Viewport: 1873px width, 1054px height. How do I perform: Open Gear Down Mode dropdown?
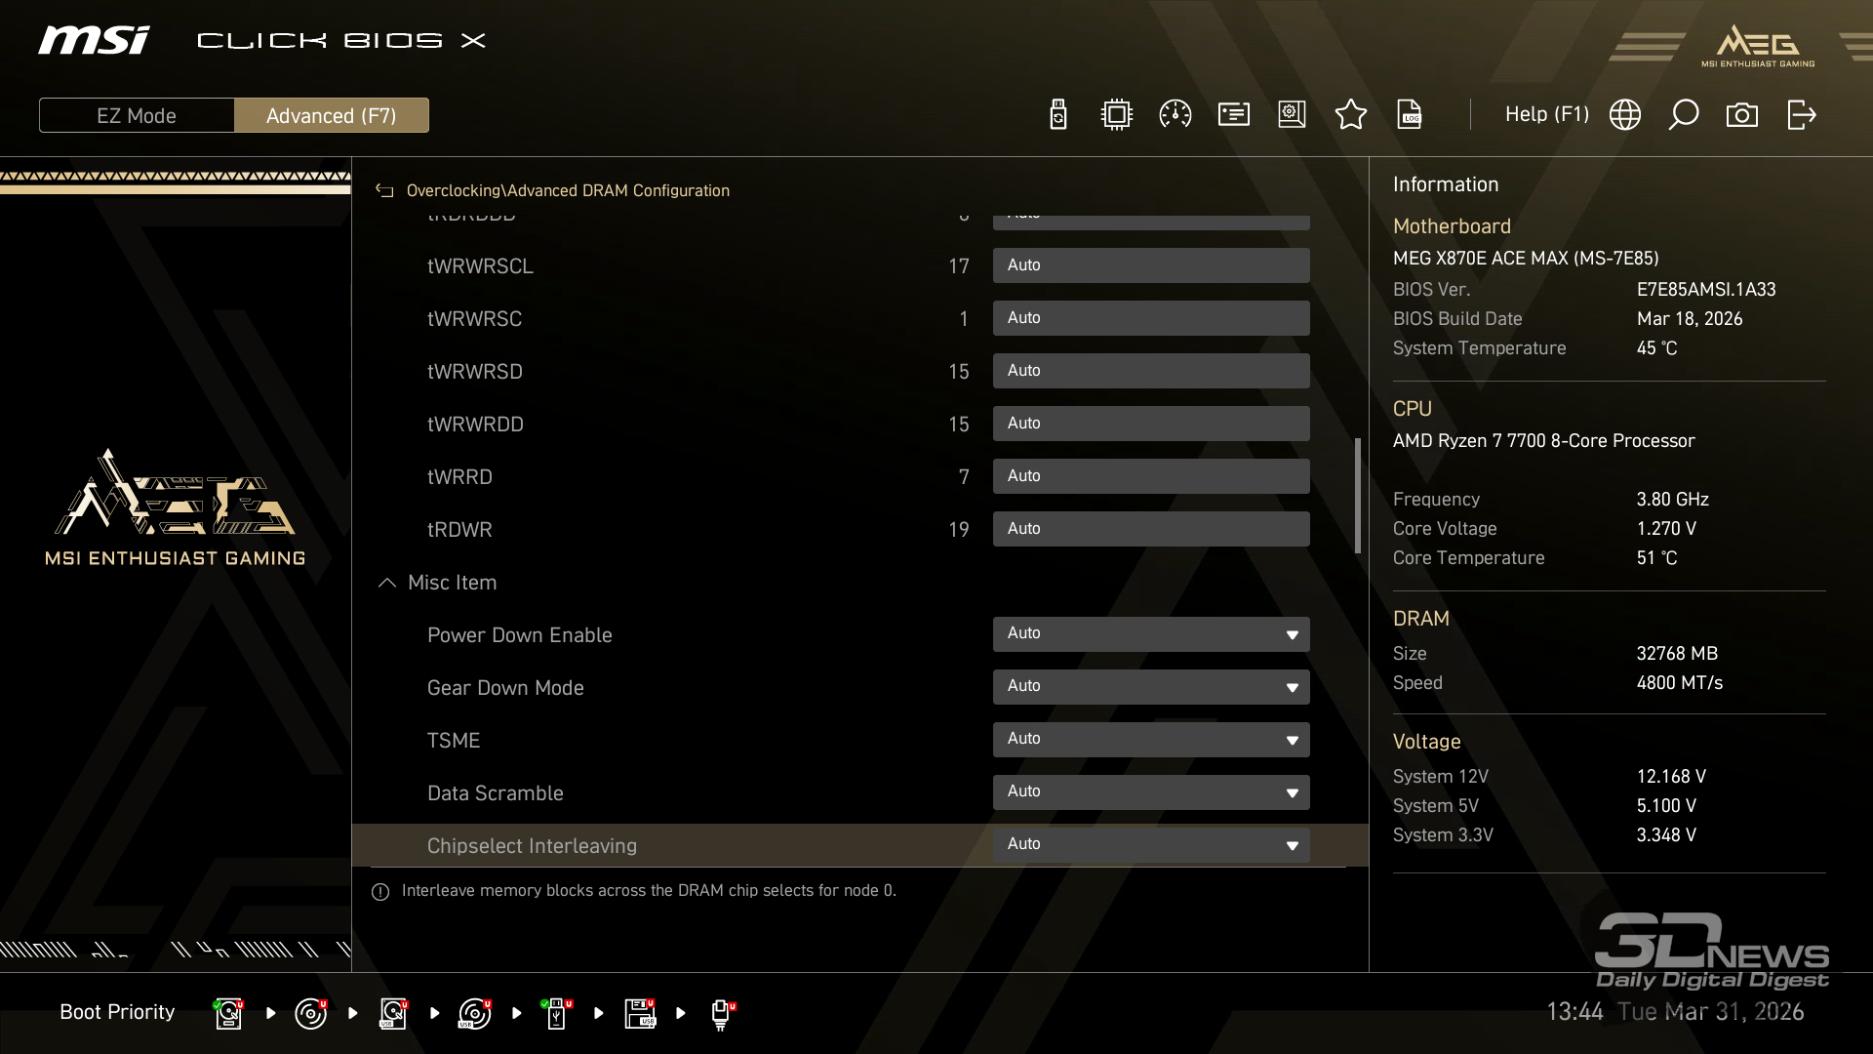pos(1150,687)
